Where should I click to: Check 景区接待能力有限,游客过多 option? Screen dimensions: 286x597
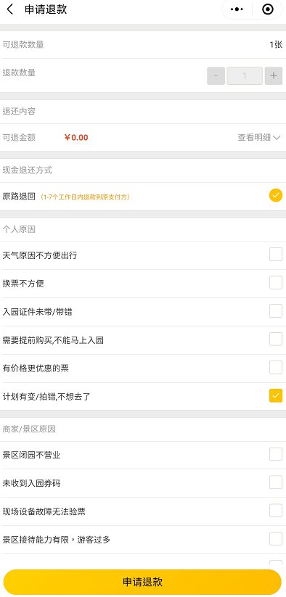[276, 539]
